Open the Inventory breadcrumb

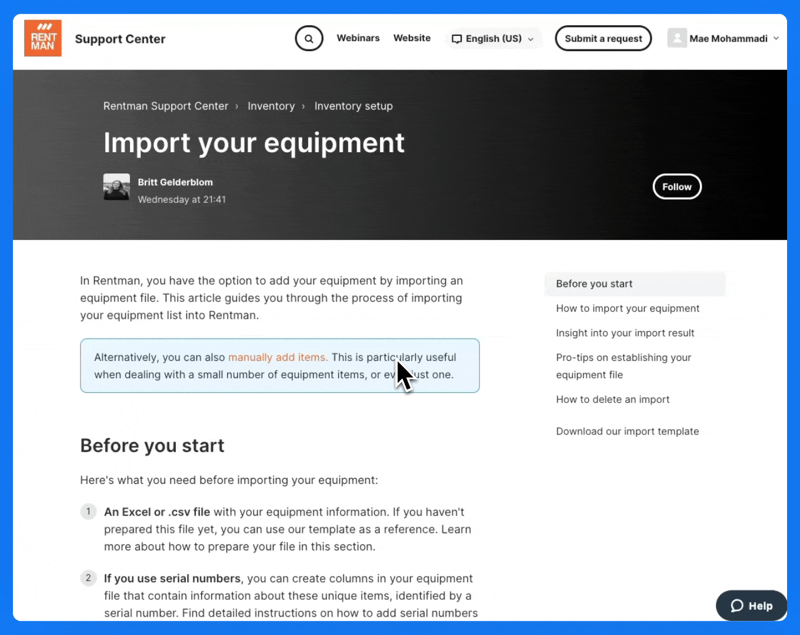271,106
